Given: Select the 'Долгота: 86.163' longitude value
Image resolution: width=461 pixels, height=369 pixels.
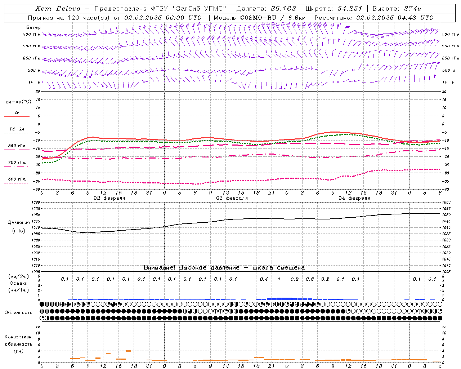Looking at the screenshot, I should coord(266,9).
